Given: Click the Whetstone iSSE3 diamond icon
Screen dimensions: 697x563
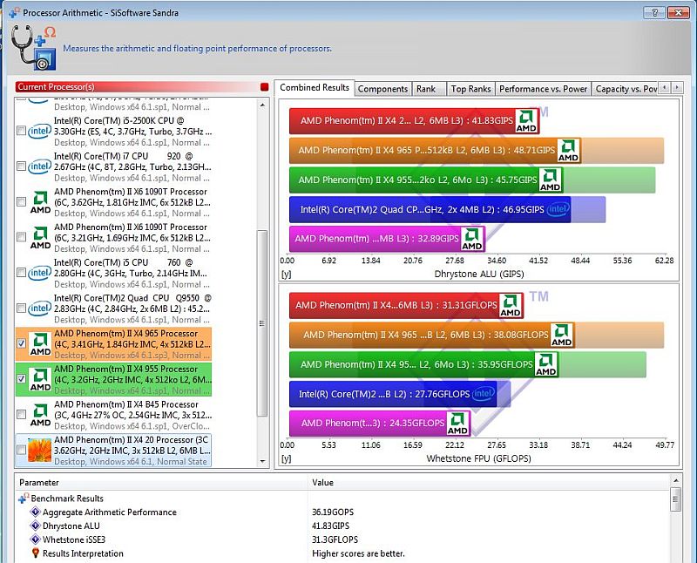Looking at the screenshot, I should 35,539.
